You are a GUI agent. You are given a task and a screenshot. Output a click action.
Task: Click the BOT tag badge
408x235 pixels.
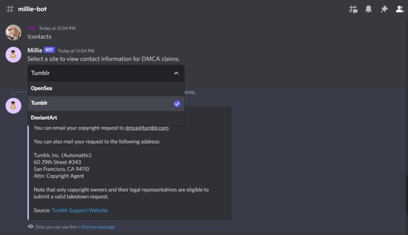[49, 50]
